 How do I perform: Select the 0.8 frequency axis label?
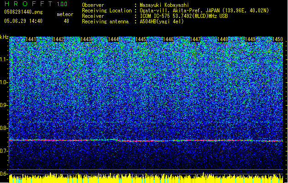coord(4,128)
